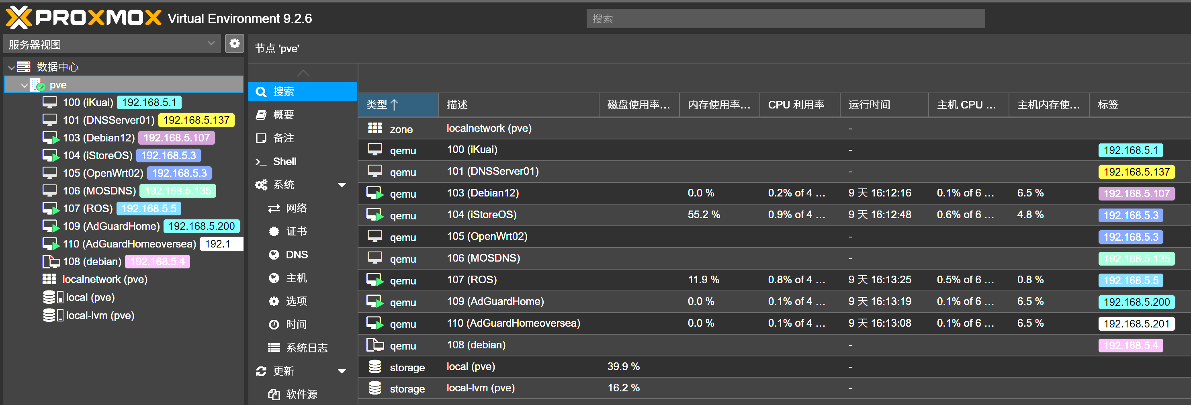
Task: Click the 选项 gear icon
Action: click(274, 301)
